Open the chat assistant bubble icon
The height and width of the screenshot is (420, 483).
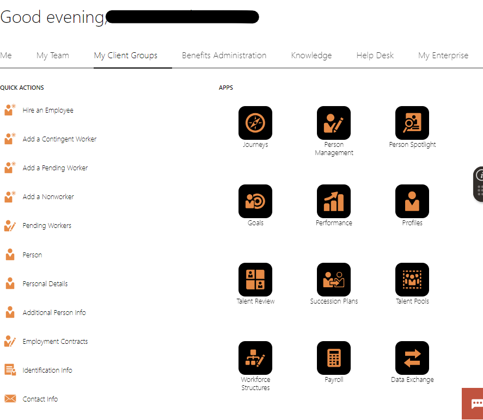[x=477, y=404]
